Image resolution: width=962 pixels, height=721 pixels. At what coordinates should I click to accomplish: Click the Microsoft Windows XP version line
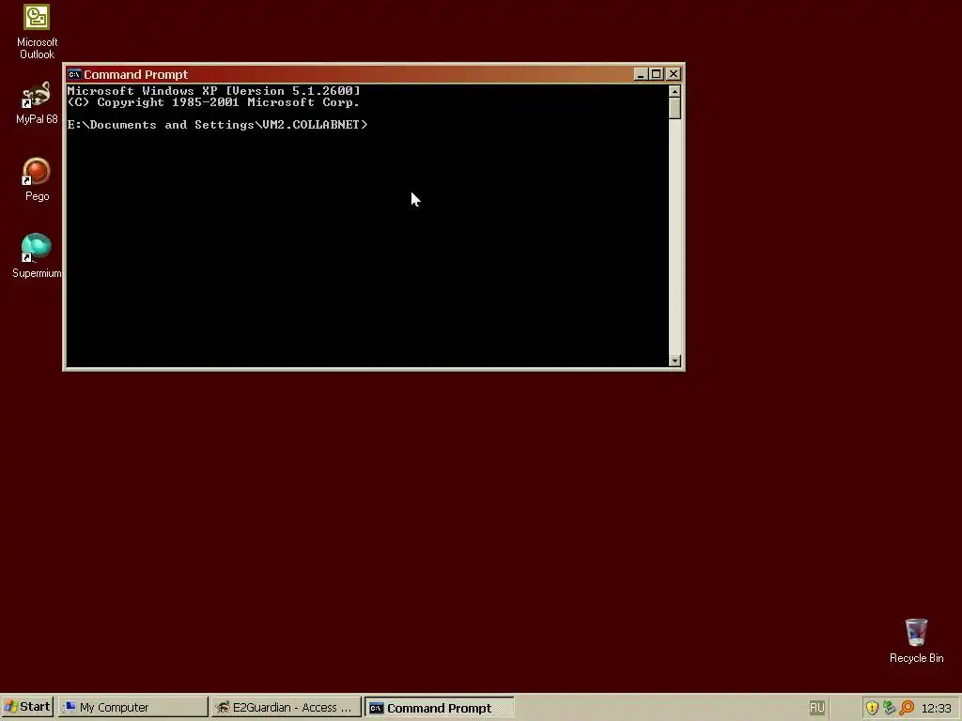(213, 91)
